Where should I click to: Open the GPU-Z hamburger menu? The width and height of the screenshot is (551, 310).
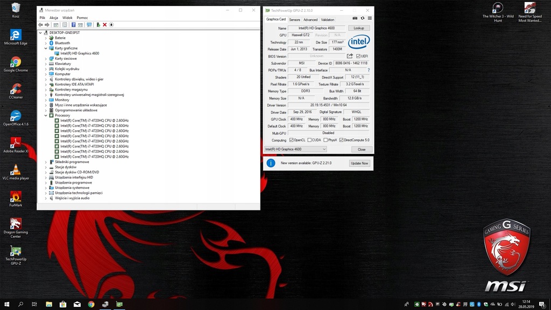(x=370, y=18)
